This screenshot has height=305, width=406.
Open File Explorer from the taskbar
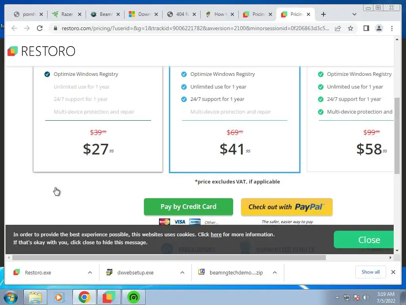point(35,297)
